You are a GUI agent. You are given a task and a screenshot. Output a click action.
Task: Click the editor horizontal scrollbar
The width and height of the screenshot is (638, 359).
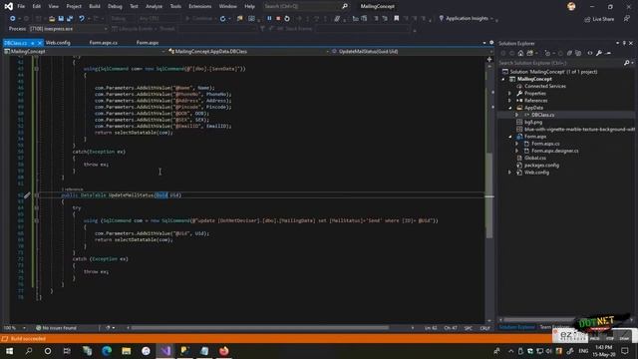(x=259, y=328)
